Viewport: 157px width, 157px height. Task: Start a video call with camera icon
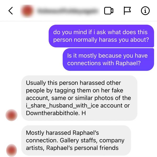pos(109,11)
